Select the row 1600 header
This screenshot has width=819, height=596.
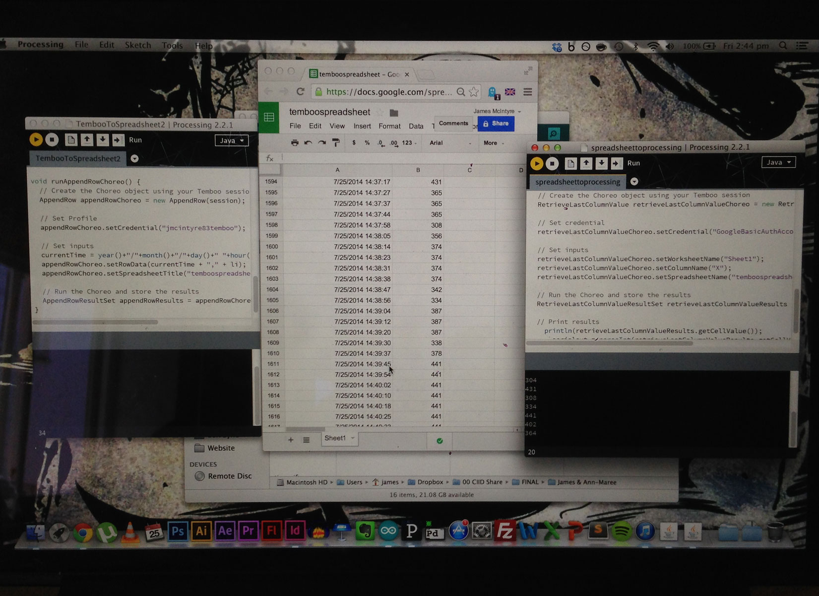(x=272, y=247)
